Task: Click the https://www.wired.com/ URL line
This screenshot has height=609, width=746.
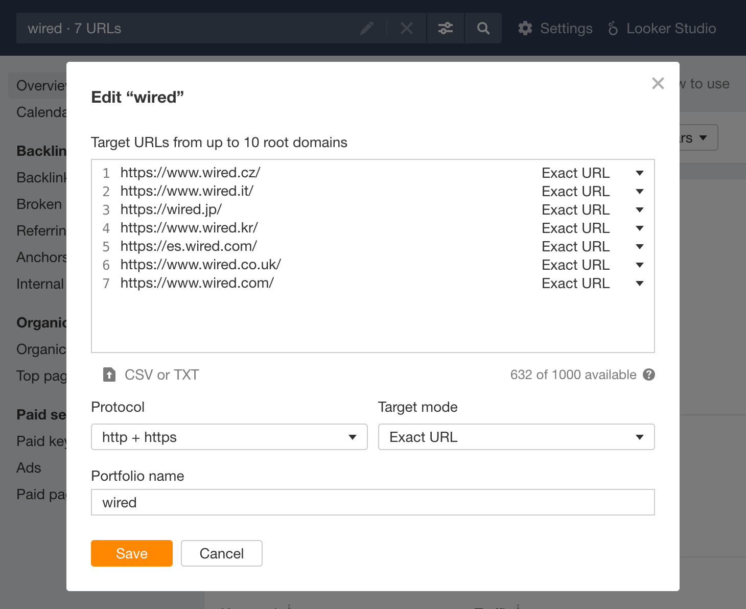Action: [197, 283]
